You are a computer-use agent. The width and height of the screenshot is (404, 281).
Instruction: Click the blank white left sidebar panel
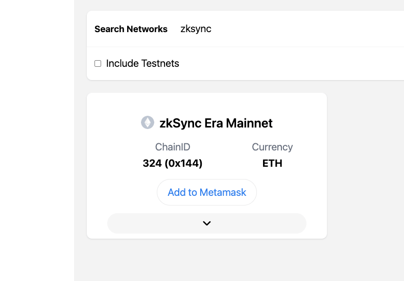click(37, 141)
